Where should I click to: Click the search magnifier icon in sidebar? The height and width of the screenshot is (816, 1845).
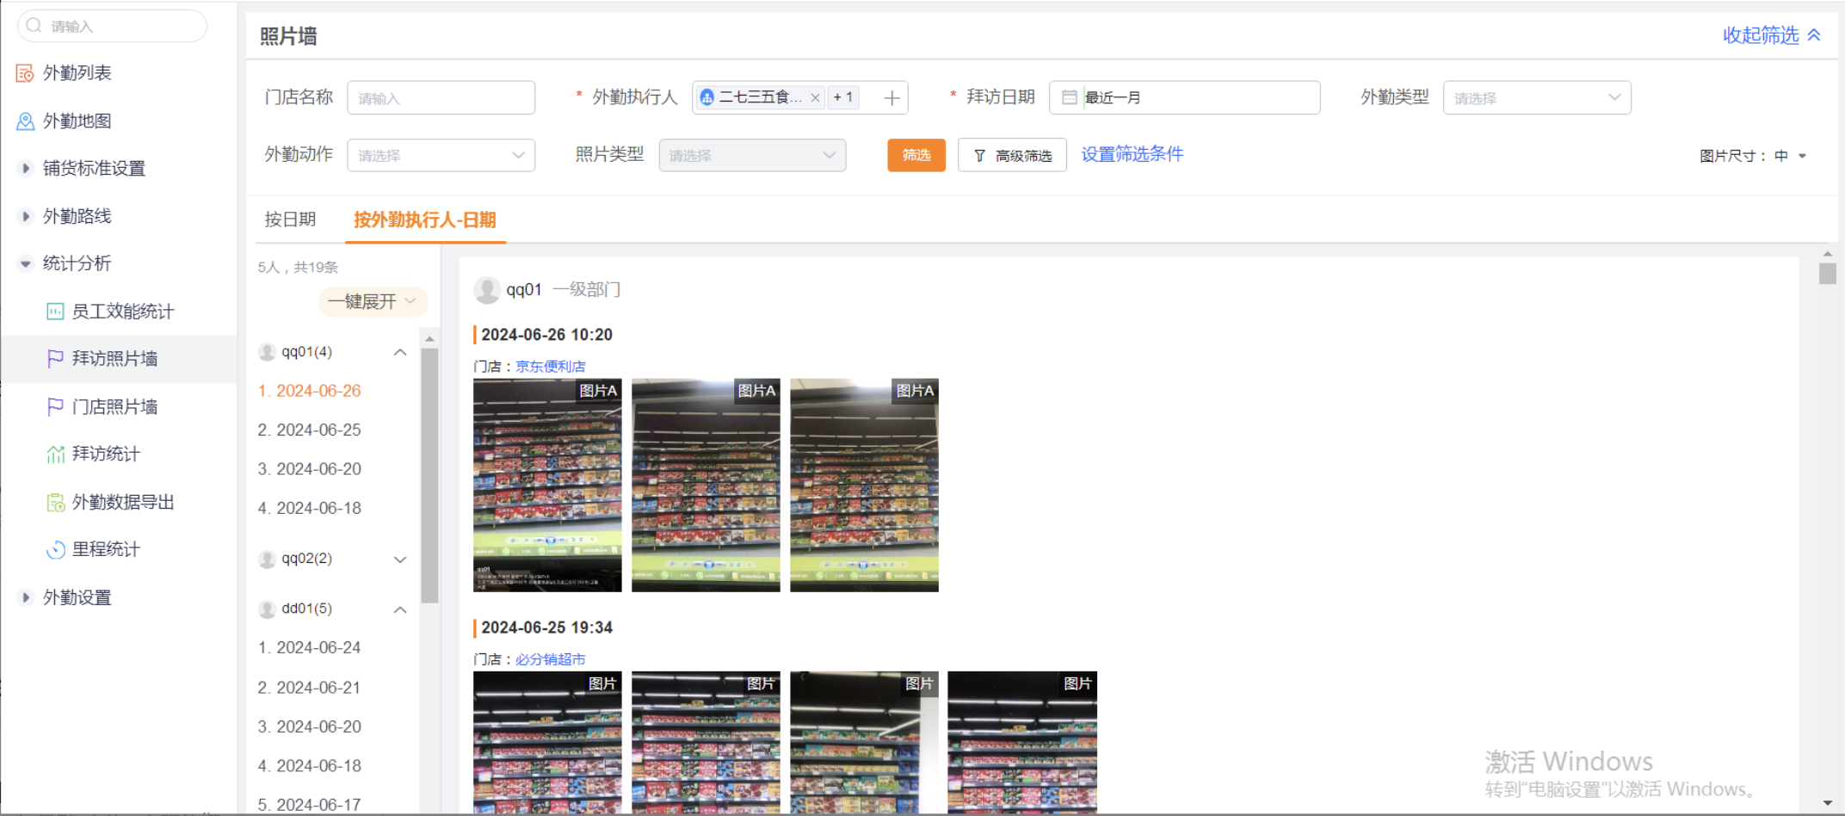tap(34, 26)
